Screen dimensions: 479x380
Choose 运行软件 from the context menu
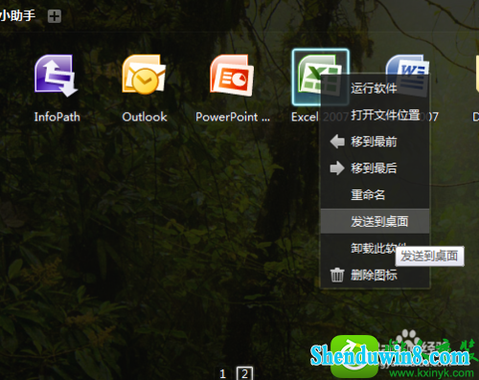point(375,88)
